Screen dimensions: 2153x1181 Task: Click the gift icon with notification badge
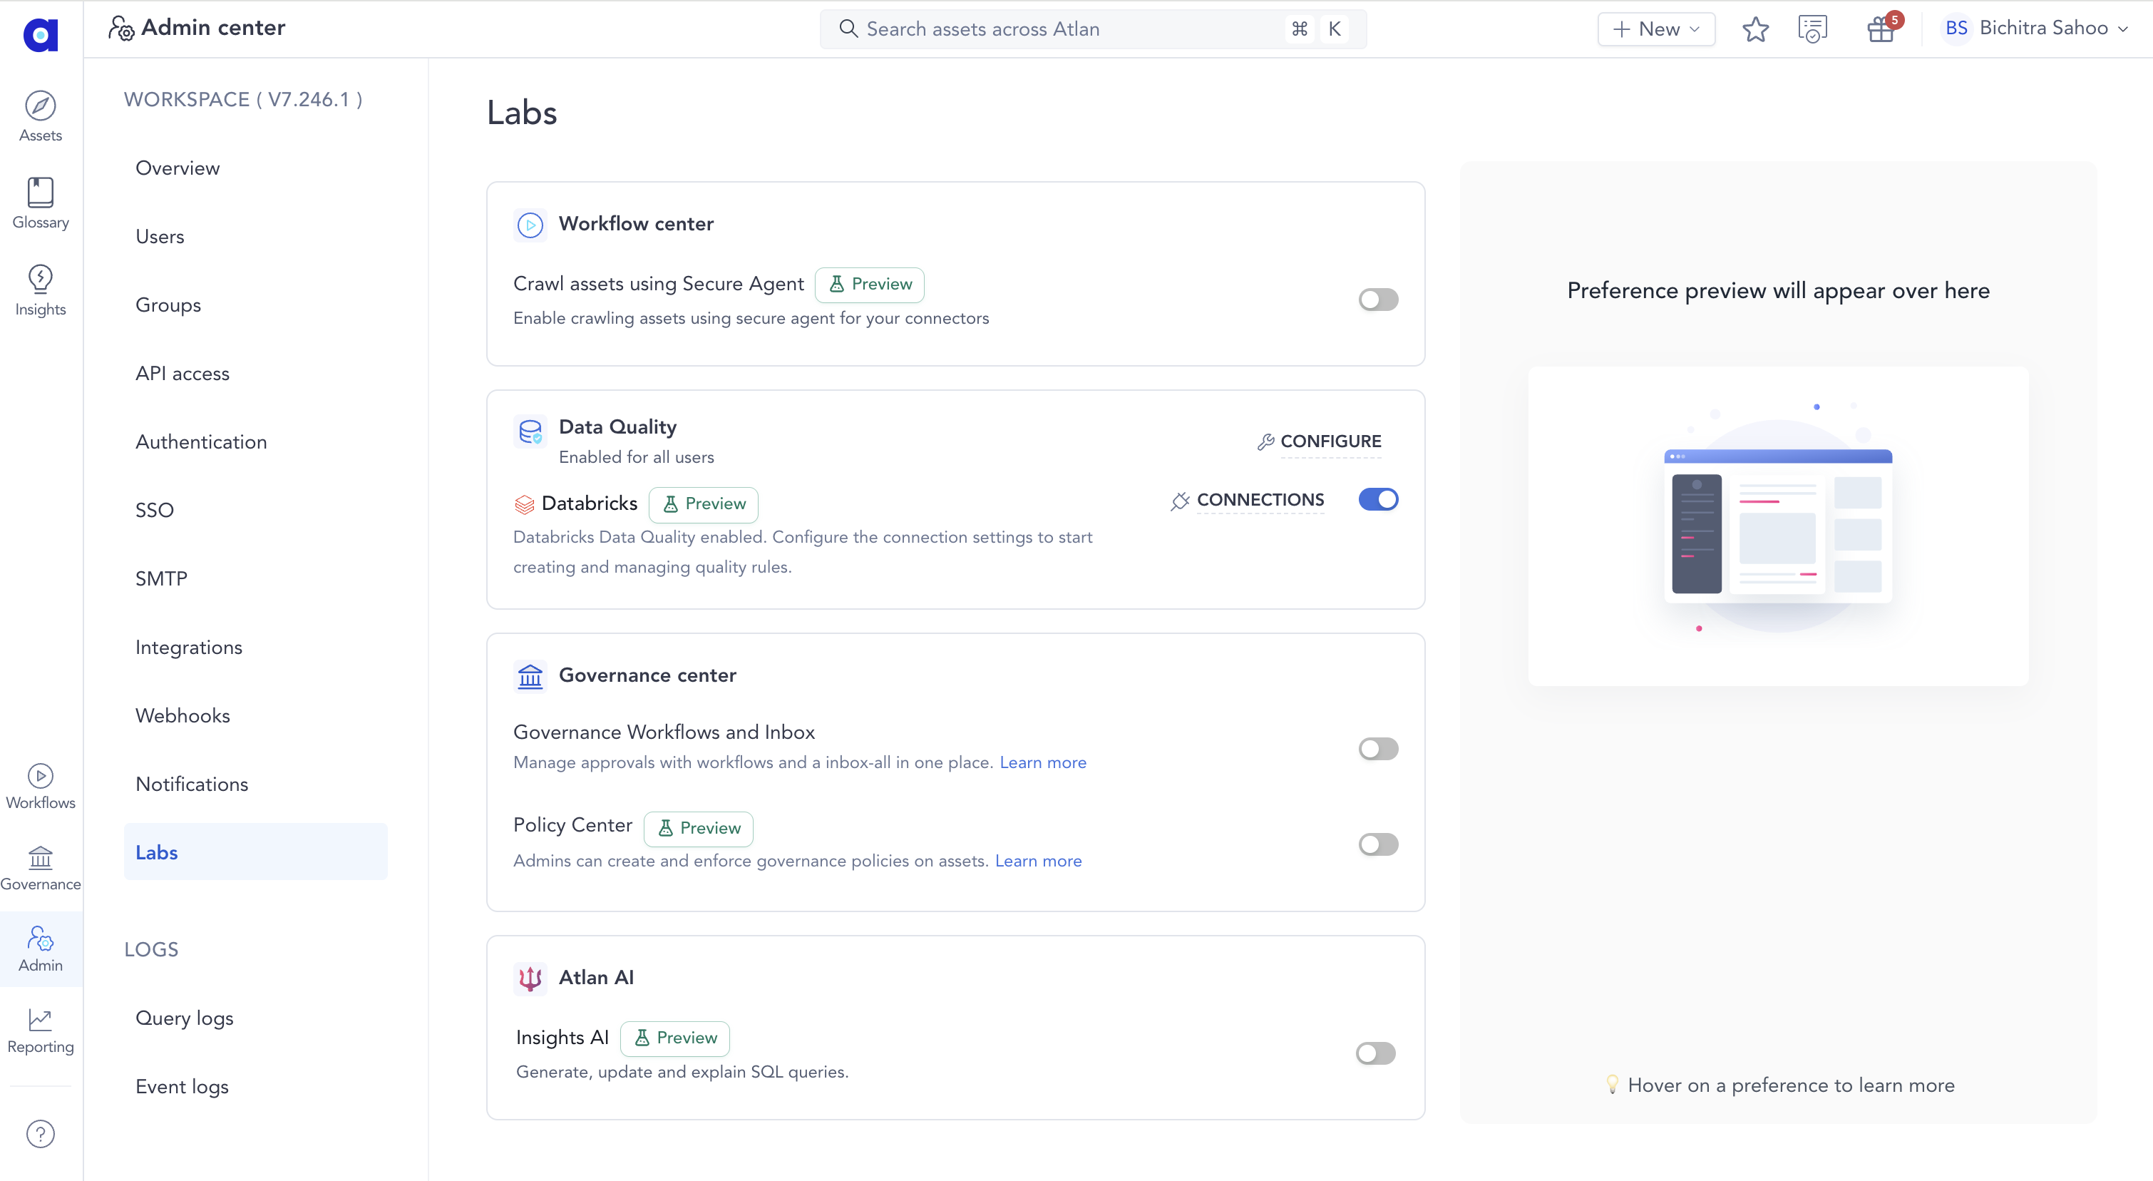[1879, 29]
